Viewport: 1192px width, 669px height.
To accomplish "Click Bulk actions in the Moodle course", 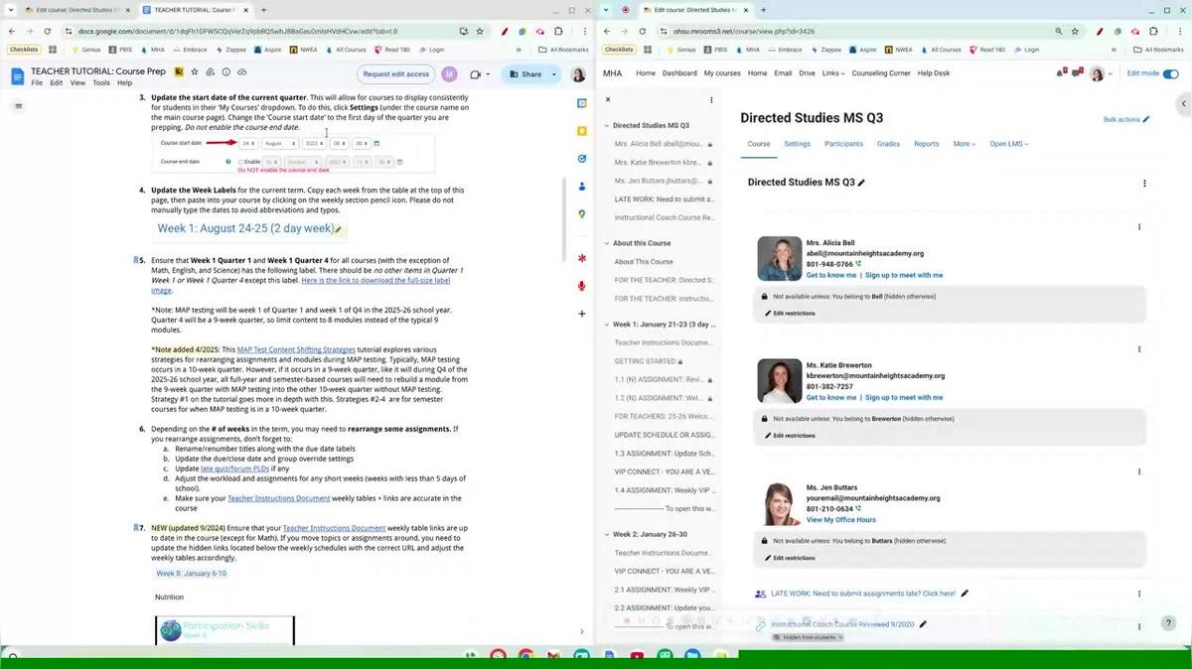I will point(1126,119).
